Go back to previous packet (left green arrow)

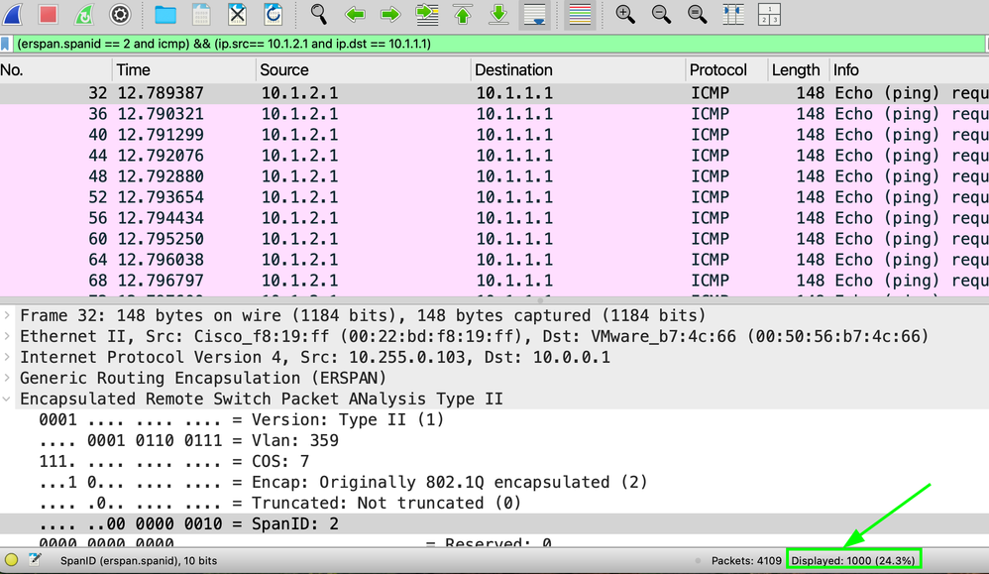(355, 14)
